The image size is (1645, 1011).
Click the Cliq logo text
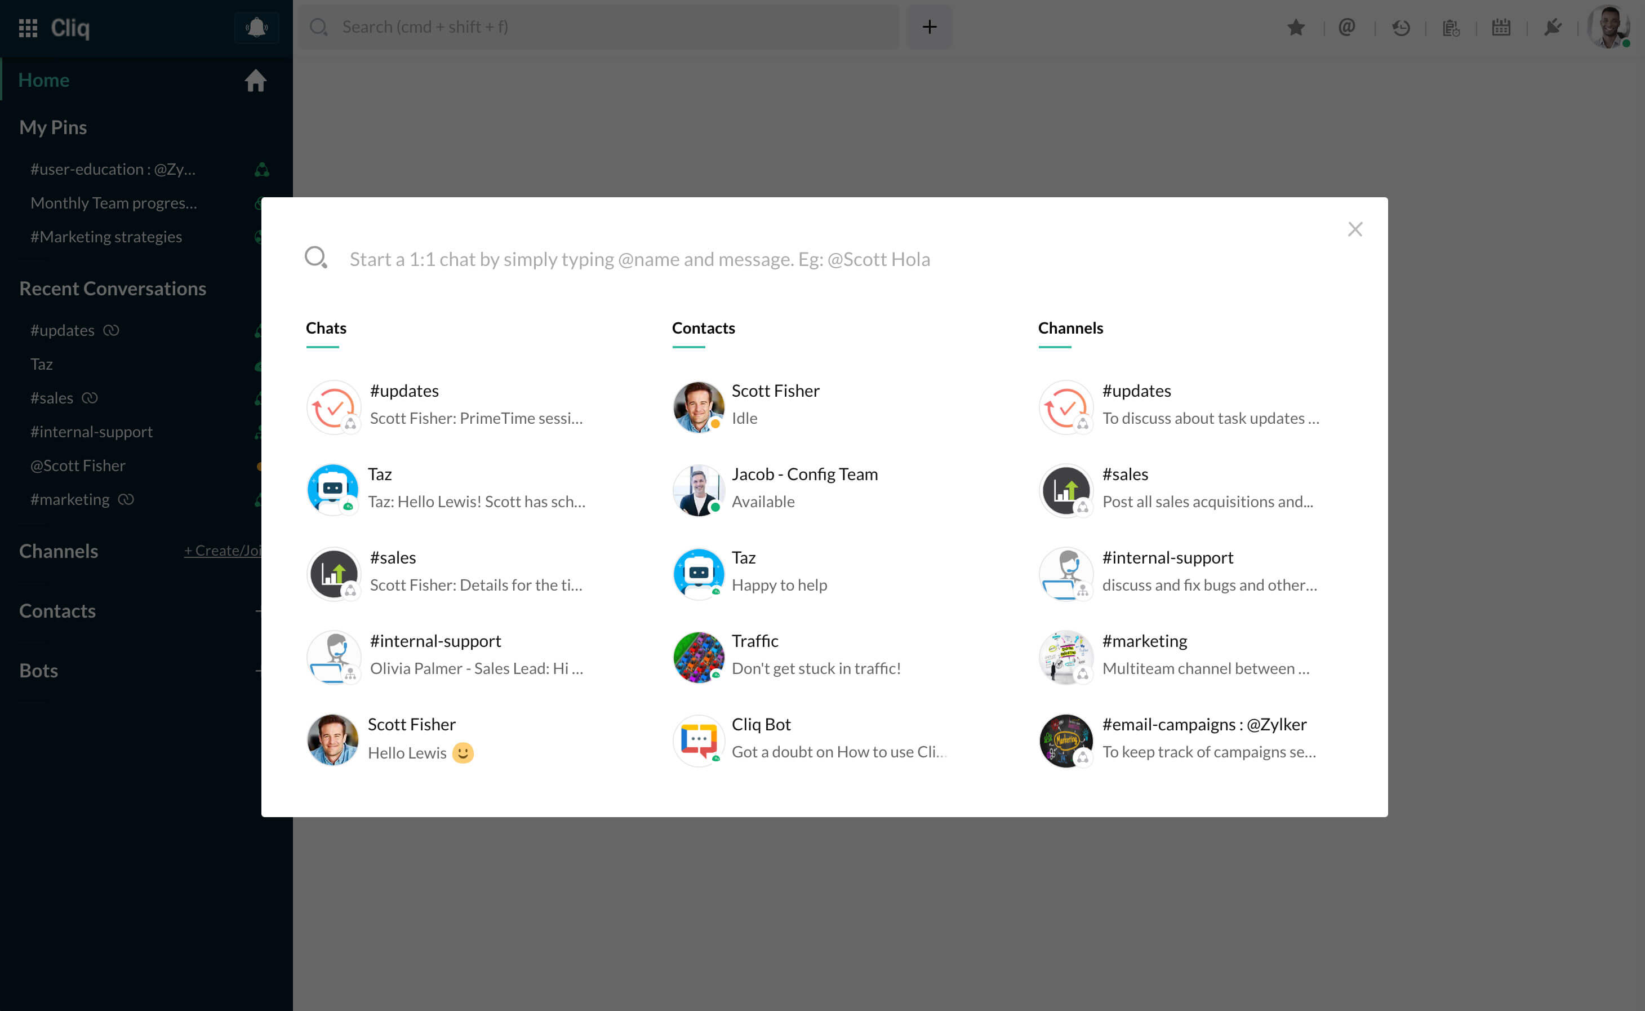70,28
